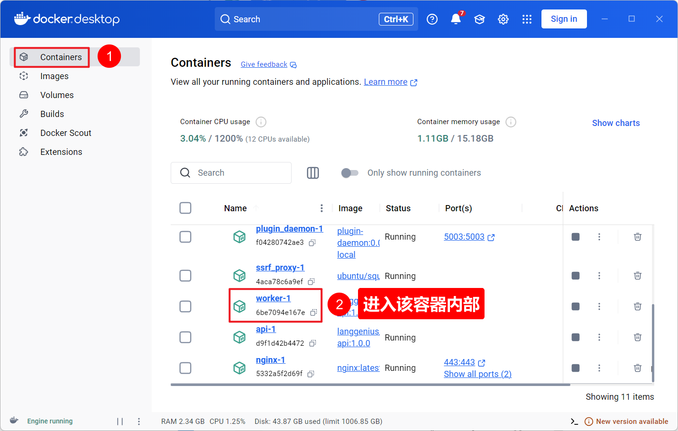Sort by the Name column header
The image size is (678, 431).
(235, 208)
